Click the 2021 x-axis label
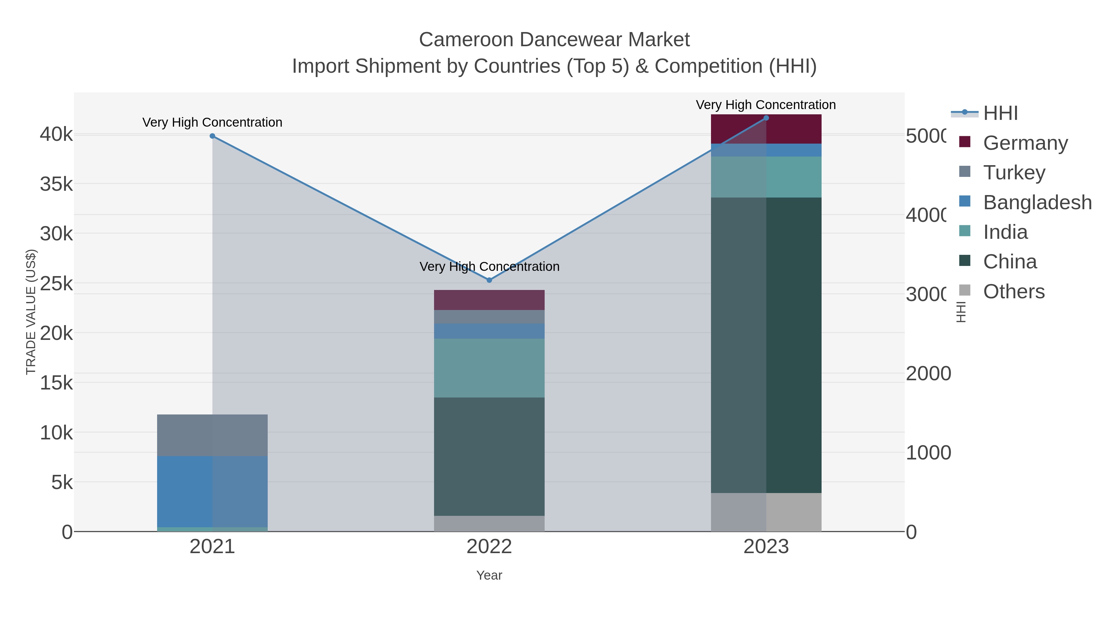1109x624 pixels. (212, 547)
